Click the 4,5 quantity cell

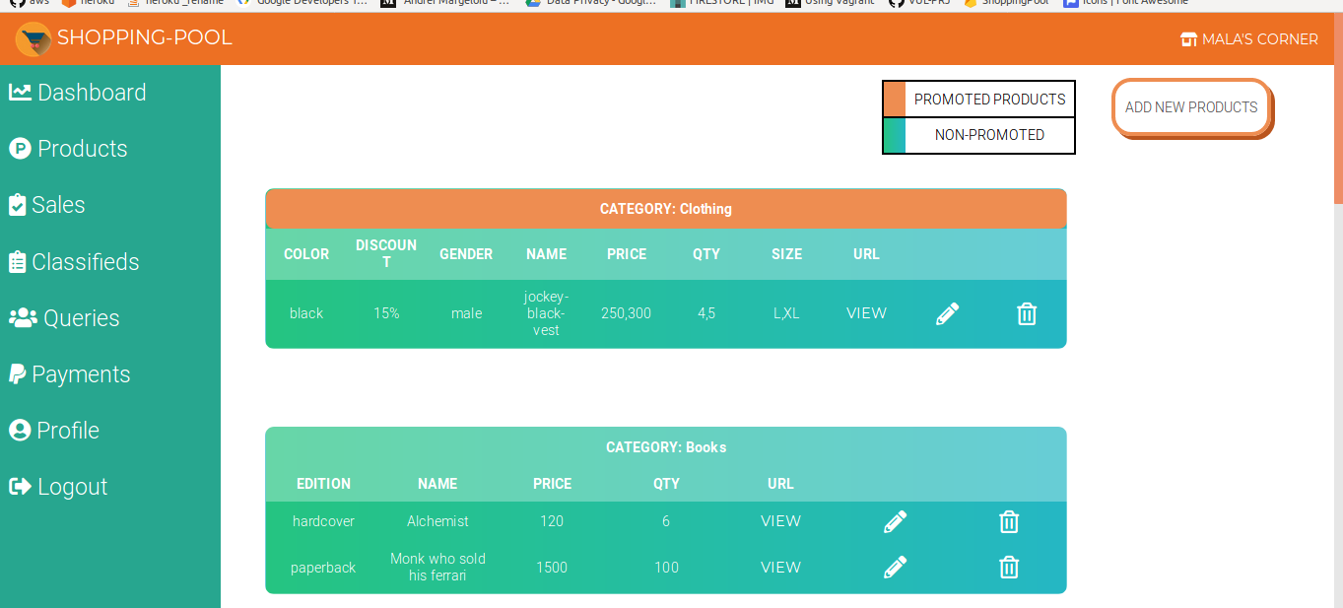706,313
